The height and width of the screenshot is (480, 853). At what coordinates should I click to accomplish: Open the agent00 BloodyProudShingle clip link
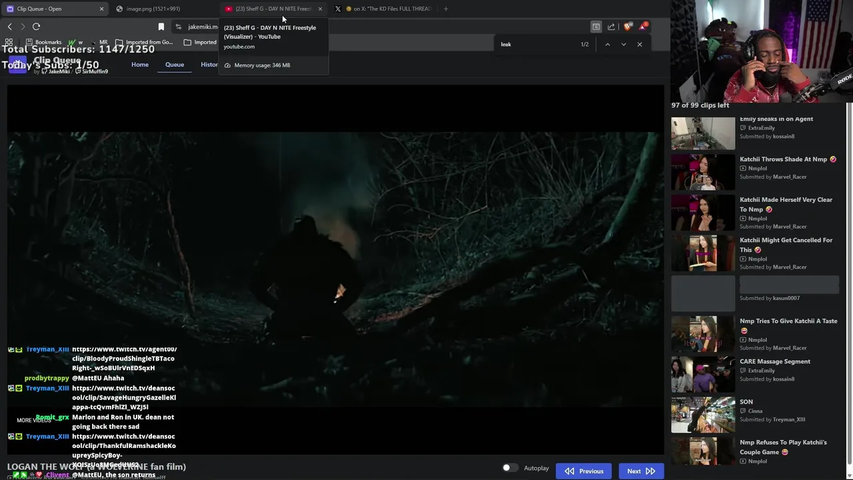(124, 359)
